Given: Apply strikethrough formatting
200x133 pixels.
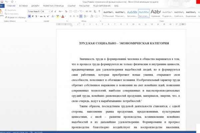Looking at the screenshot, I should [x=41, y=16].
